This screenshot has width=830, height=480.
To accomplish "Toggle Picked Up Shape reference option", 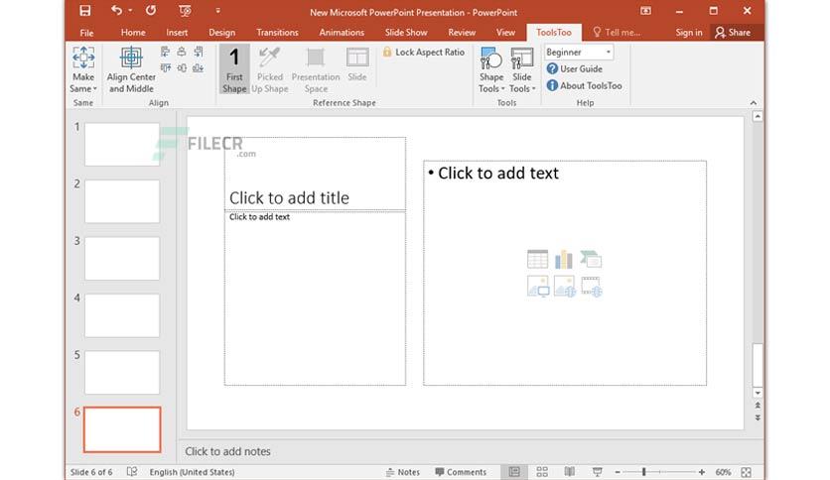I will (x=269, y=69).
